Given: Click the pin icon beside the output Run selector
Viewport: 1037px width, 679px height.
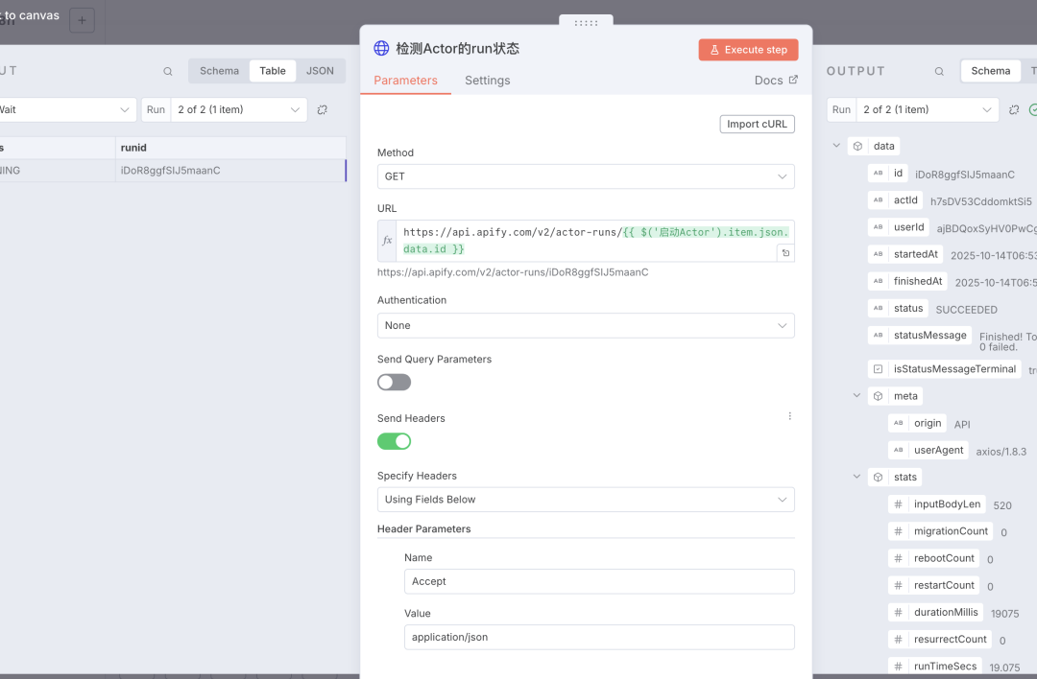Looking at the screenshot, I should point(1014,110).
